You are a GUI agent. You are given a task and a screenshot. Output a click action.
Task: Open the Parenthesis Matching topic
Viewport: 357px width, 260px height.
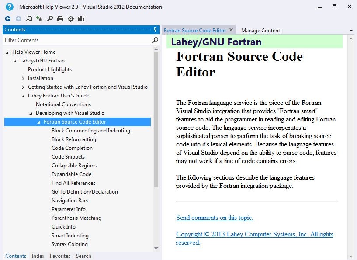pyautogui.click(x=76, y=218)
